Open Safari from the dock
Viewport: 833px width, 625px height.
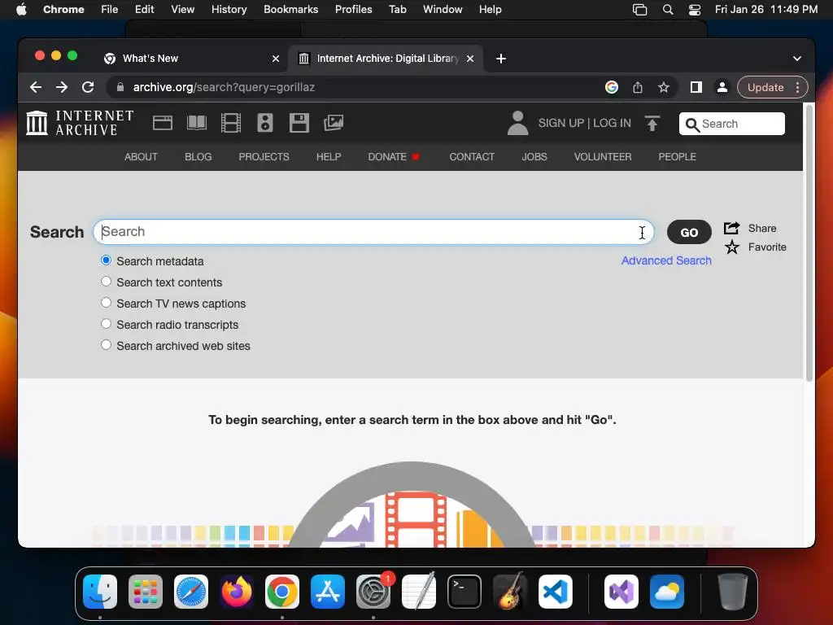(191, 592)
